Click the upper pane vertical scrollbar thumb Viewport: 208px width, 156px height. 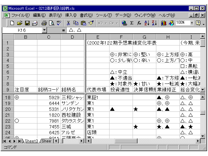202,42
